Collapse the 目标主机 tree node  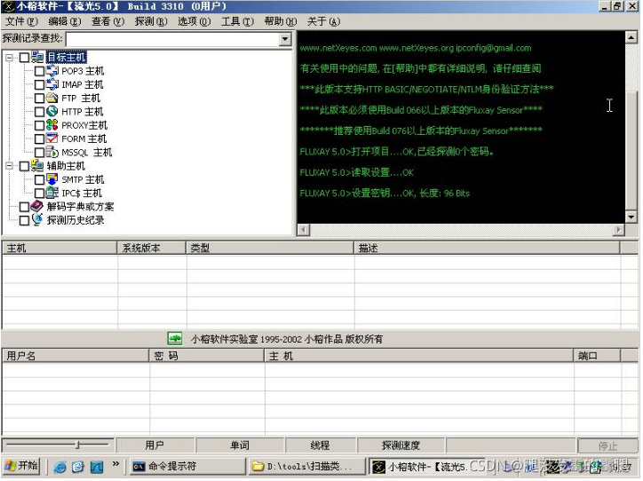10,58
